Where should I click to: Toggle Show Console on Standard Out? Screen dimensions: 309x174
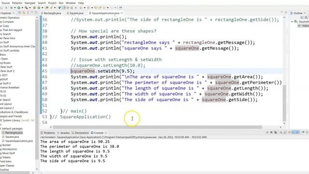[293, 132]
